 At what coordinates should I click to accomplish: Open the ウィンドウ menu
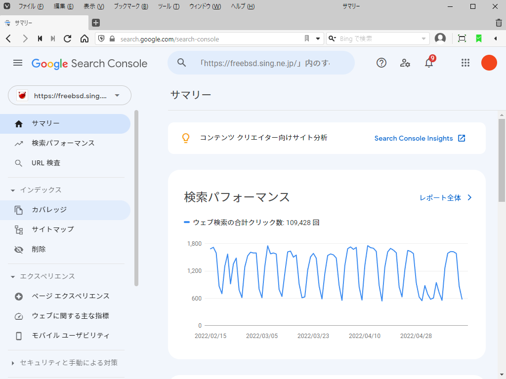pyautogui.click(x=205, y=6)
